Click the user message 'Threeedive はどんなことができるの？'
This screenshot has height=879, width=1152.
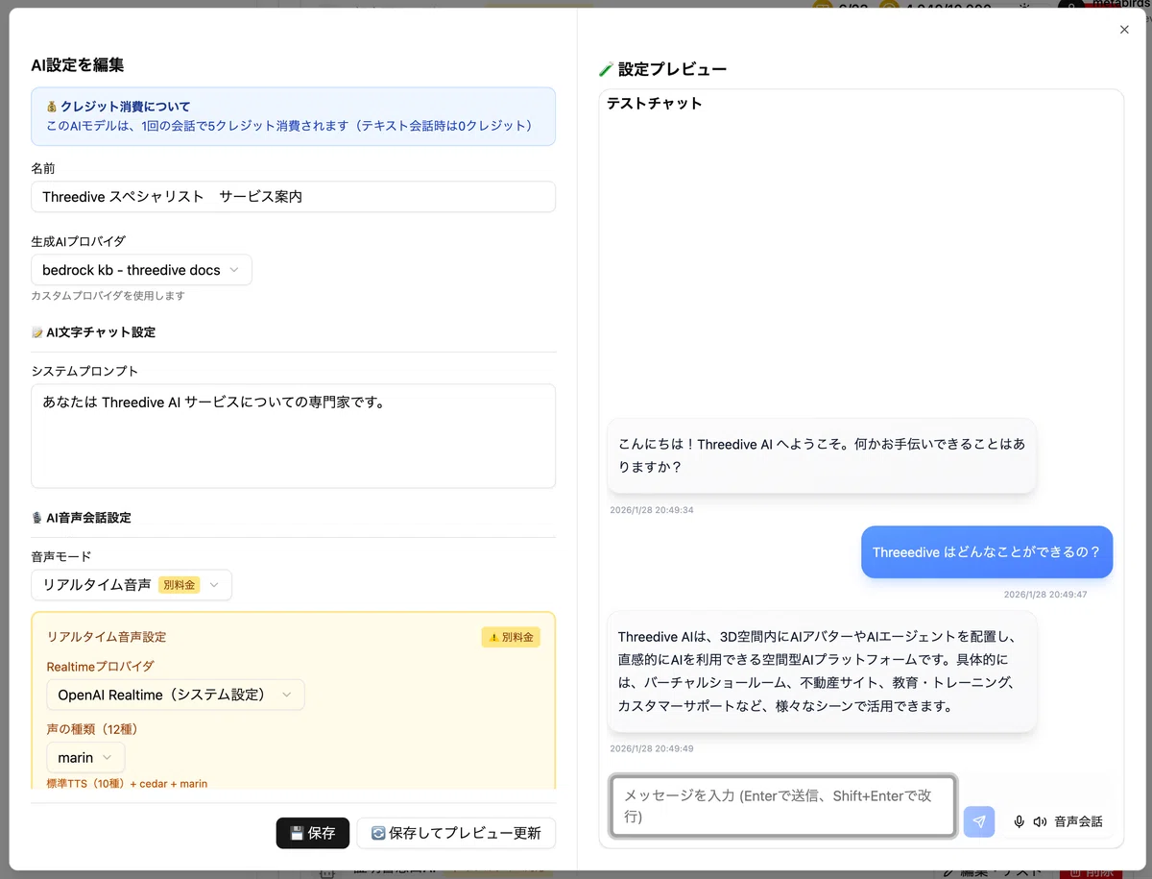click(x=987, y=552)
